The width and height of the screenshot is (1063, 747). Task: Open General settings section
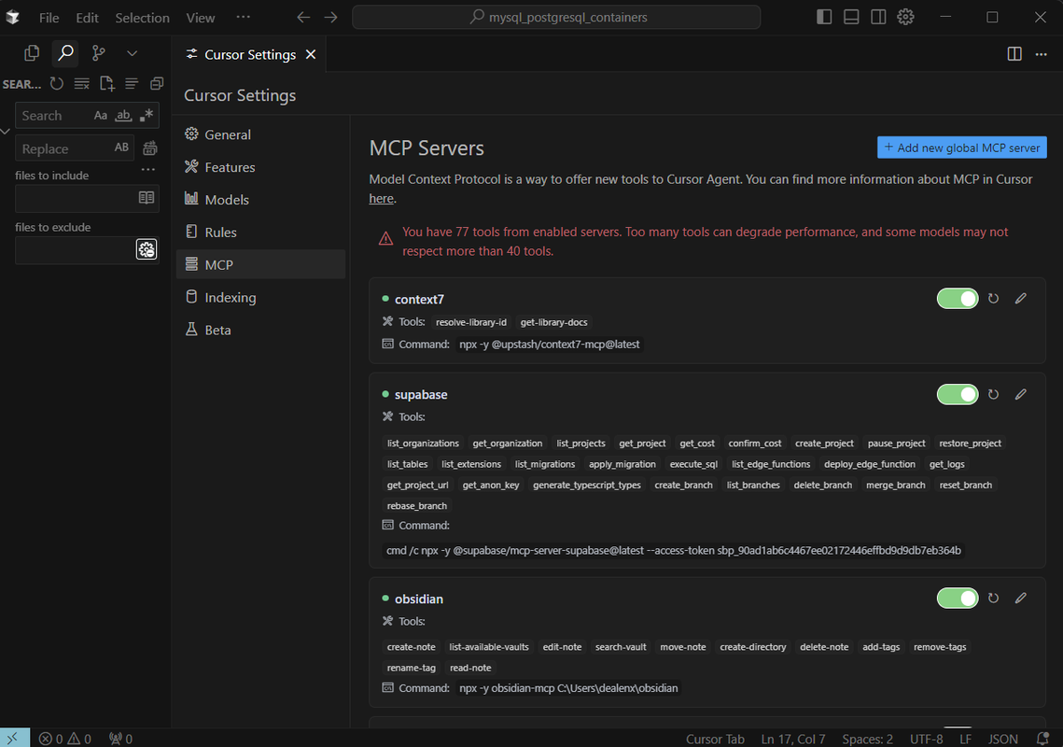pyautogui.click(x=260, y=134)
